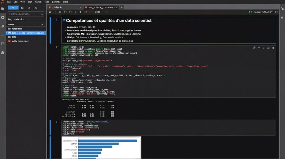Click the Filter file browser input field
The image size is (285, 159).
click(x=26, y=14)
